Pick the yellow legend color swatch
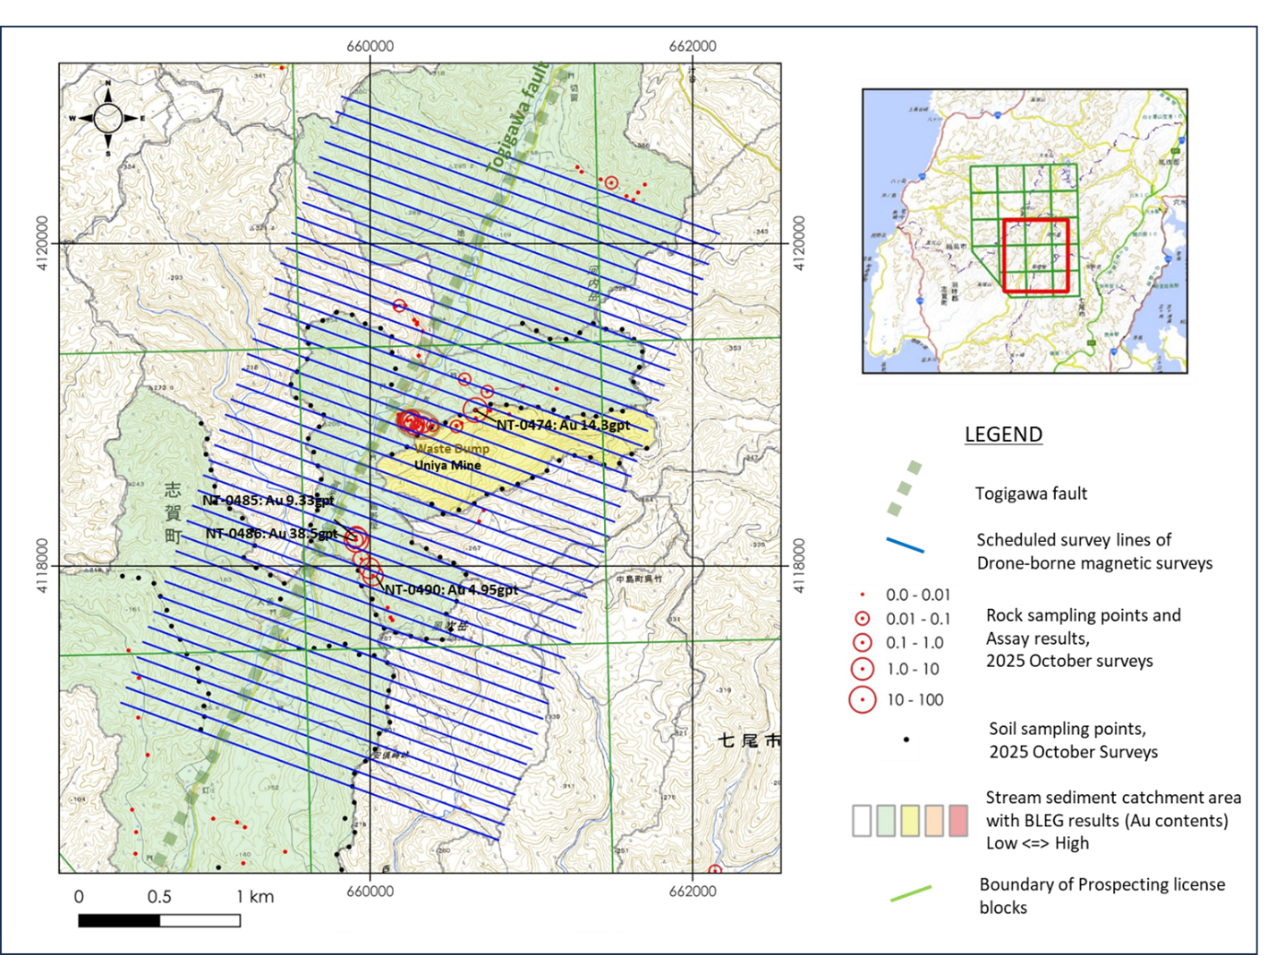The width and height of the screenshot is (1276, 955). [x=910, y=821]
